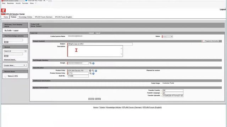
Task: Click the Transfer Country field
Action: 173,91
